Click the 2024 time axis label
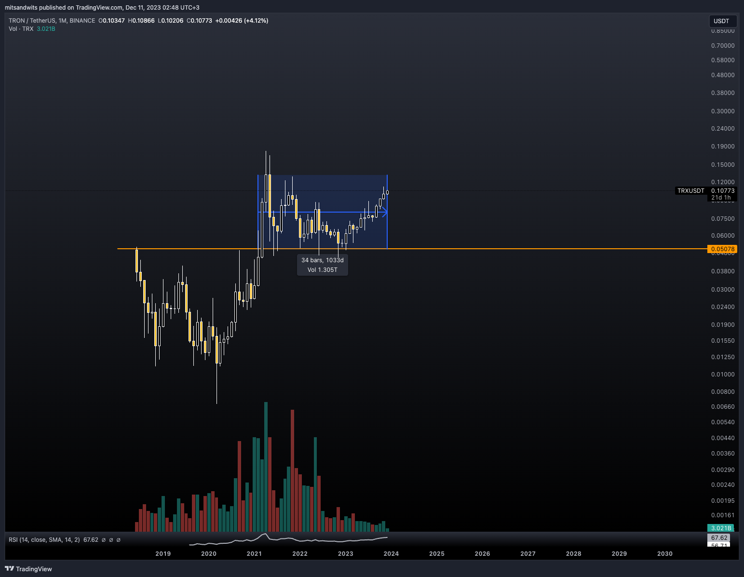The height and width of the screenshot is (577, 744). (391, 554)
